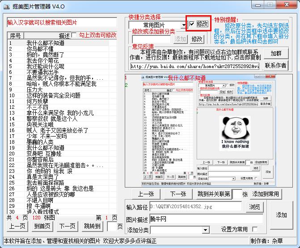Screen dimensions: 300x248
Task: Open the 常用图片 quick category dropdown
Action: point(183,25)
